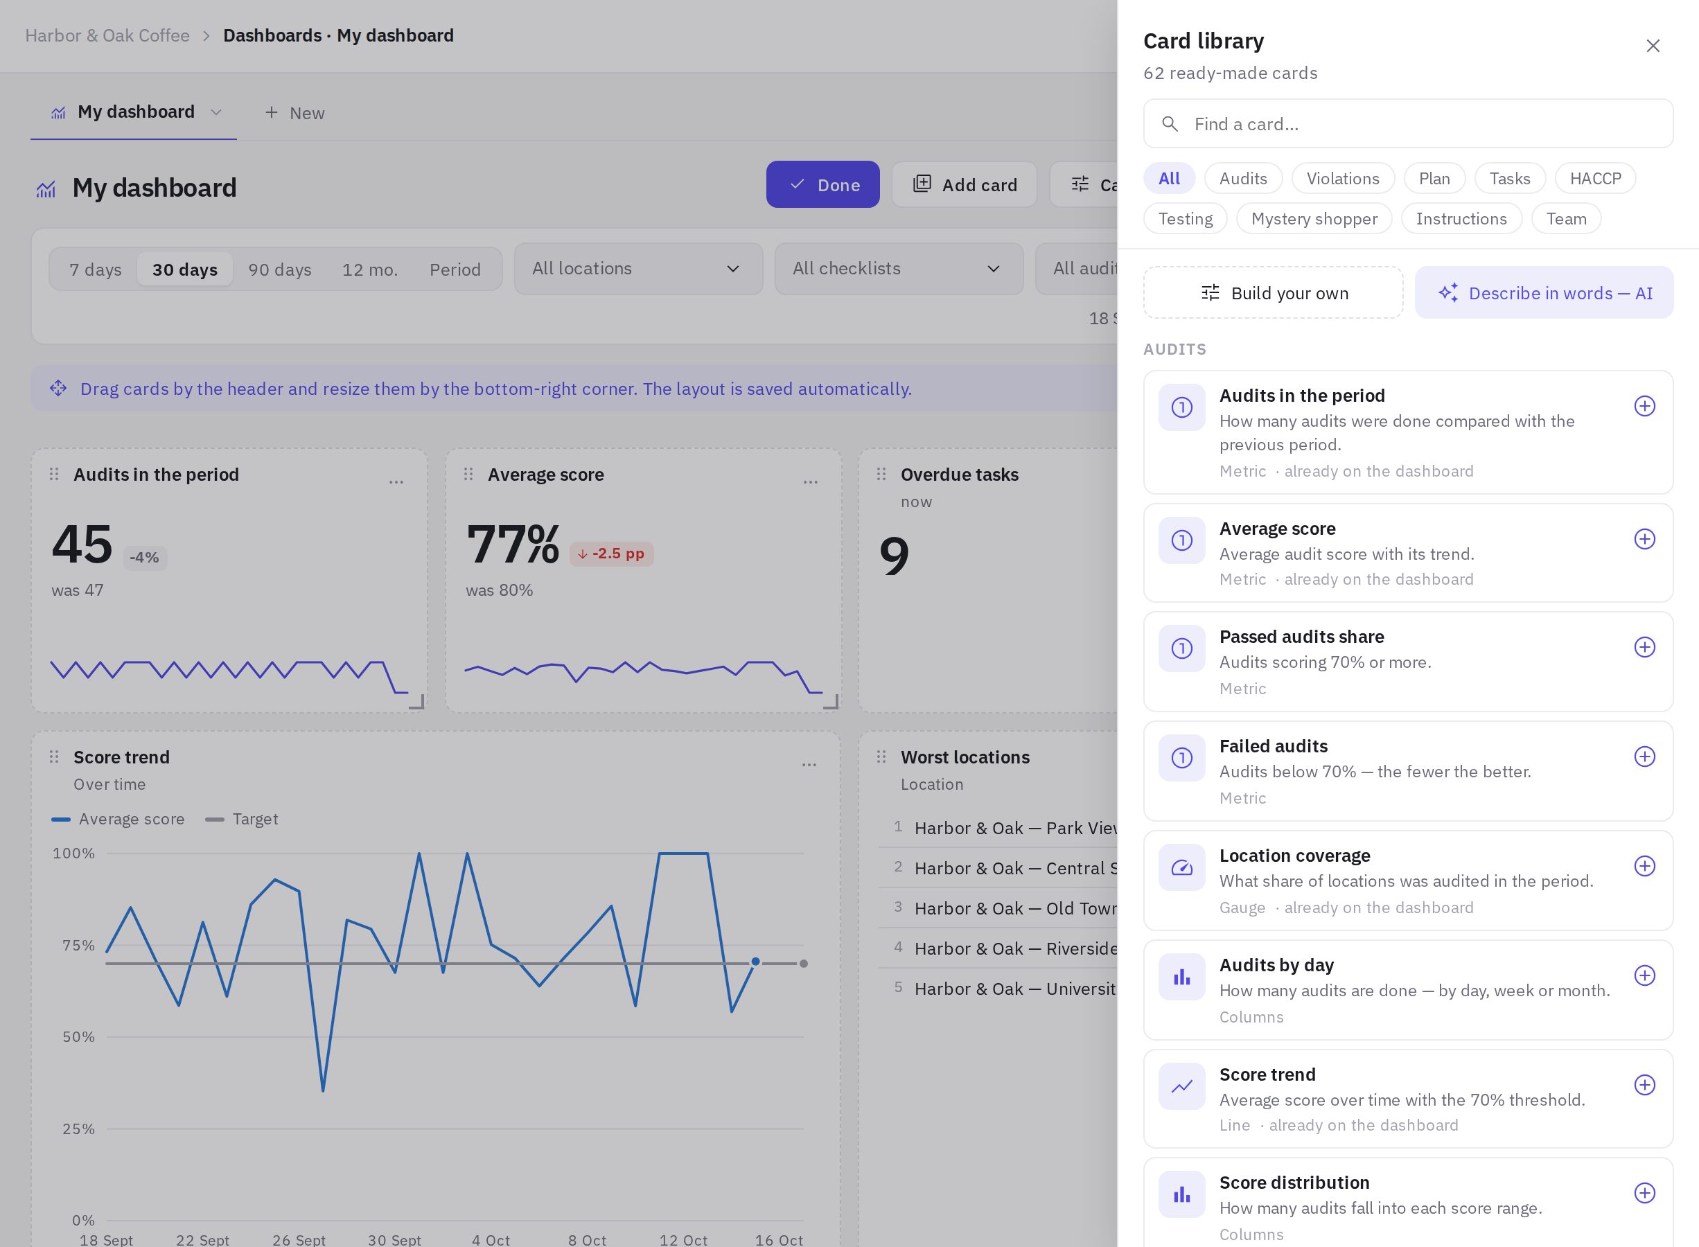This screenshot has height=1247, width=1699.
Task: Open the All locations dropdown
Action: 639,269
